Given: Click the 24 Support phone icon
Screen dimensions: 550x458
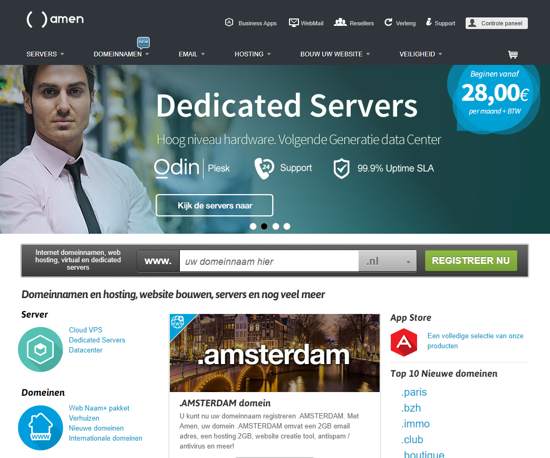Looking at the screenshot, I should [264, 168].
